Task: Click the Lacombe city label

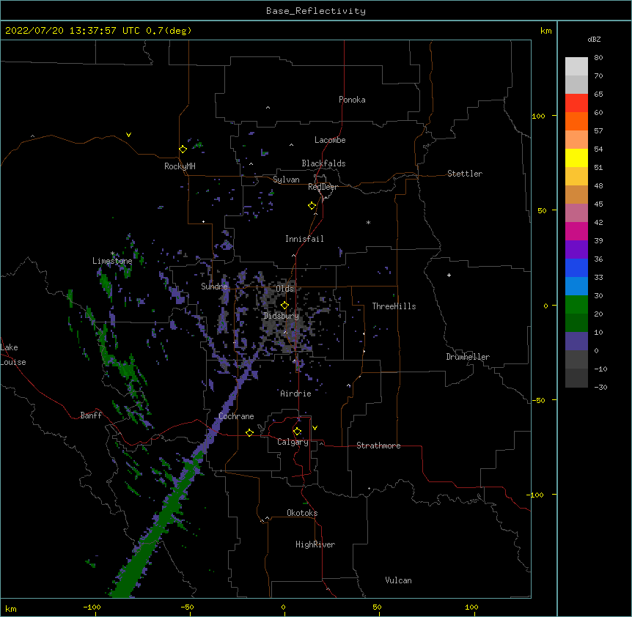Action: 330,140
